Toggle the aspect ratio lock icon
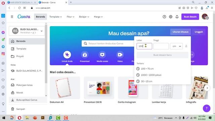 pyautogui.click(x=186, y=46)
